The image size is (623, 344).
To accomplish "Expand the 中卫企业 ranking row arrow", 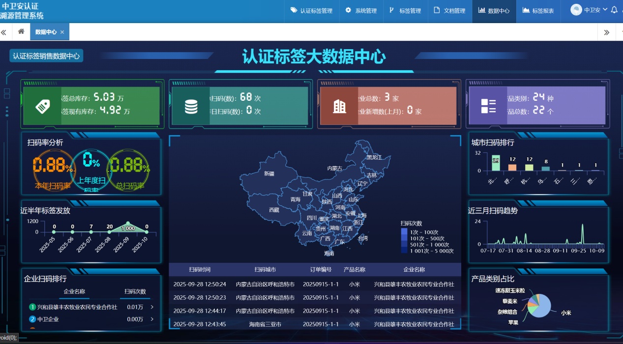I will click(x=151, y=319).
